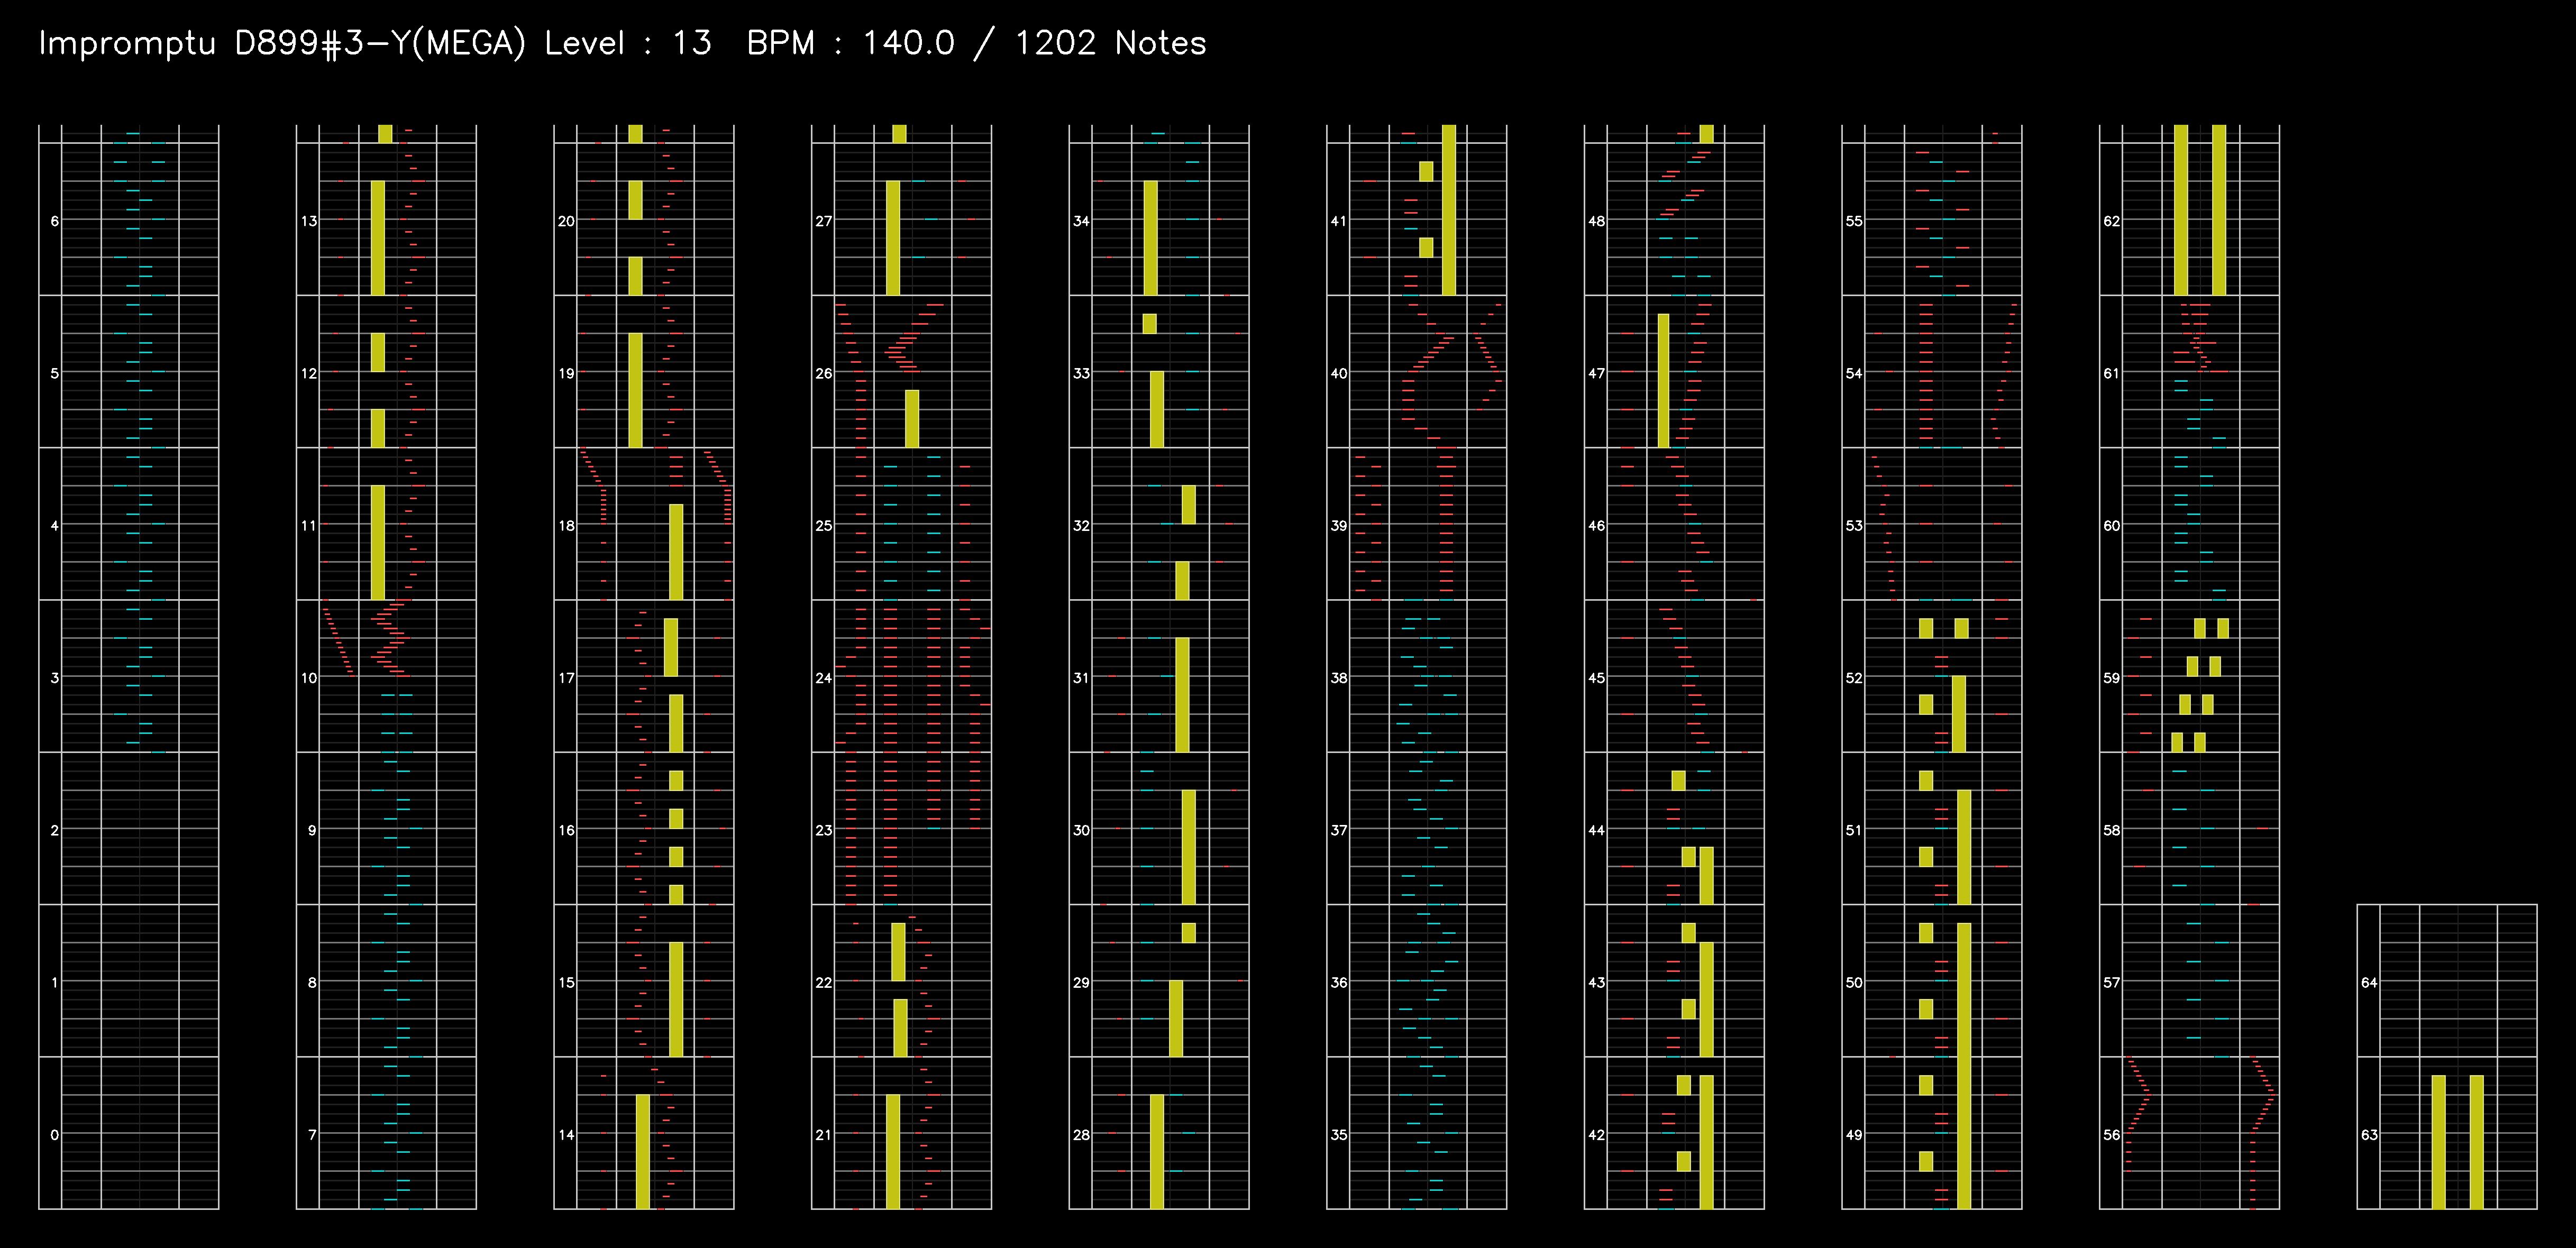Choose the number 34 measure label
The width and height of the screenshot is (2576, 1248).
(1081, 221)
